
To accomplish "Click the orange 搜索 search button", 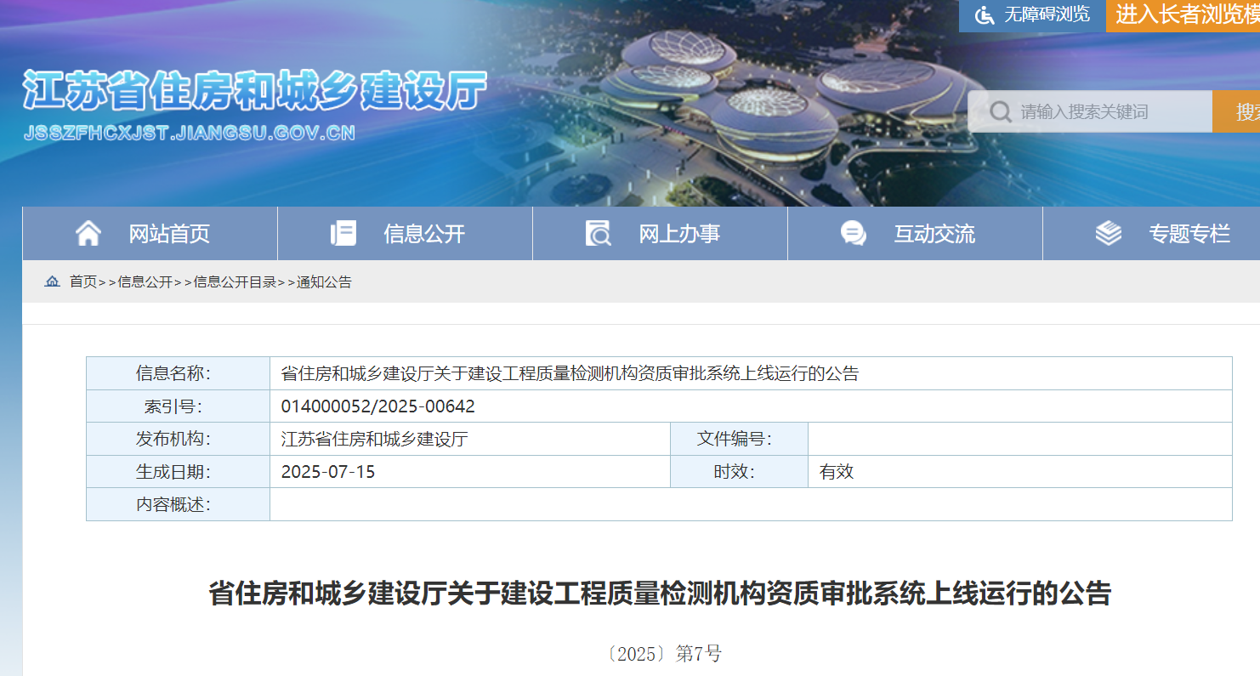I will [x=1236, y=111].
